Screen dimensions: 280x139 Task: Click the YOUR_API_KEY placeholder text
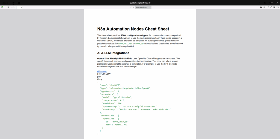[x=125, y=44]
